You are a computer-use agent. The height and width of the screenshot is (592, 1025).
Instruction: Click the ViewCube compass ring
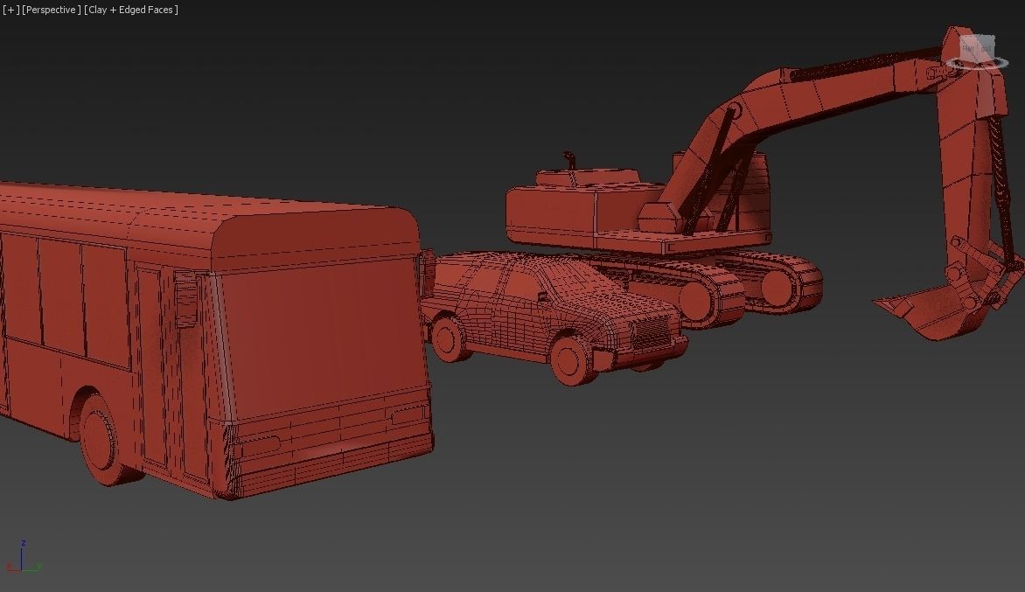978,63
